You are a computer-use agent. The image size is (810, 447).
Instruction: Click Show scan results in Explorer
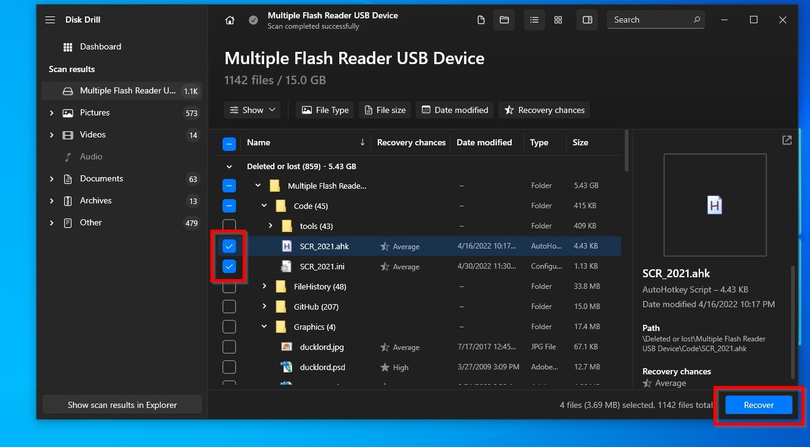pos(122,405)
